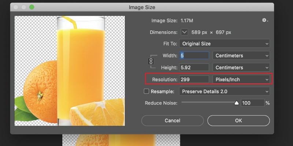Expand the Dimensions unit chevron
The height and width of the screenshot is (146, 293).
click(184, 32)
